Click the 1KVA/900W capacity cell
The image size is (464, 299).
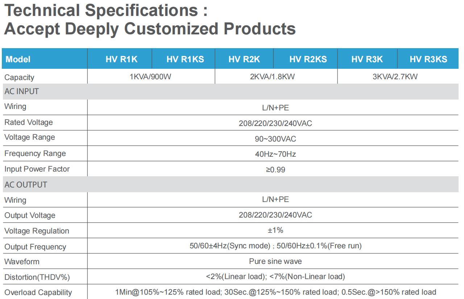pos(150,77)
